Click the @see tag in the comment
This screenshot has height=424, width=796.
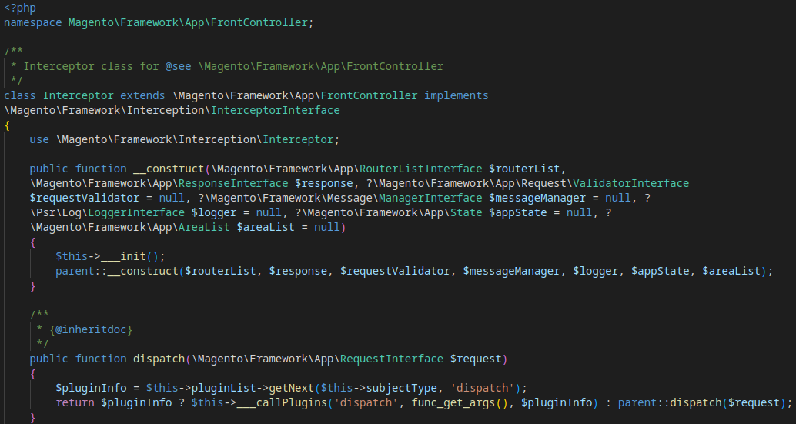178,66
